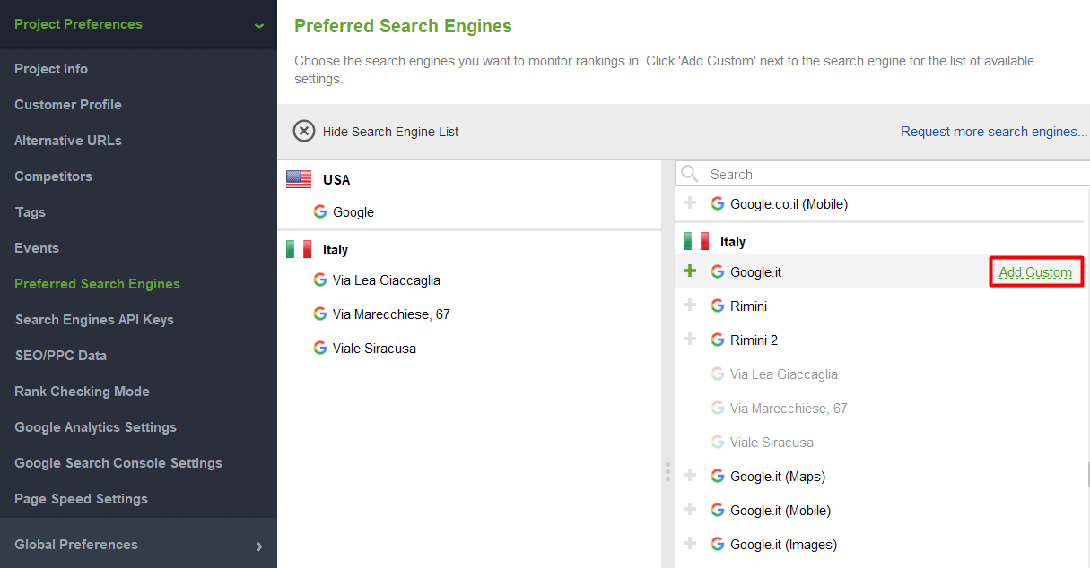Click Request more search engines link

point(994,132)
